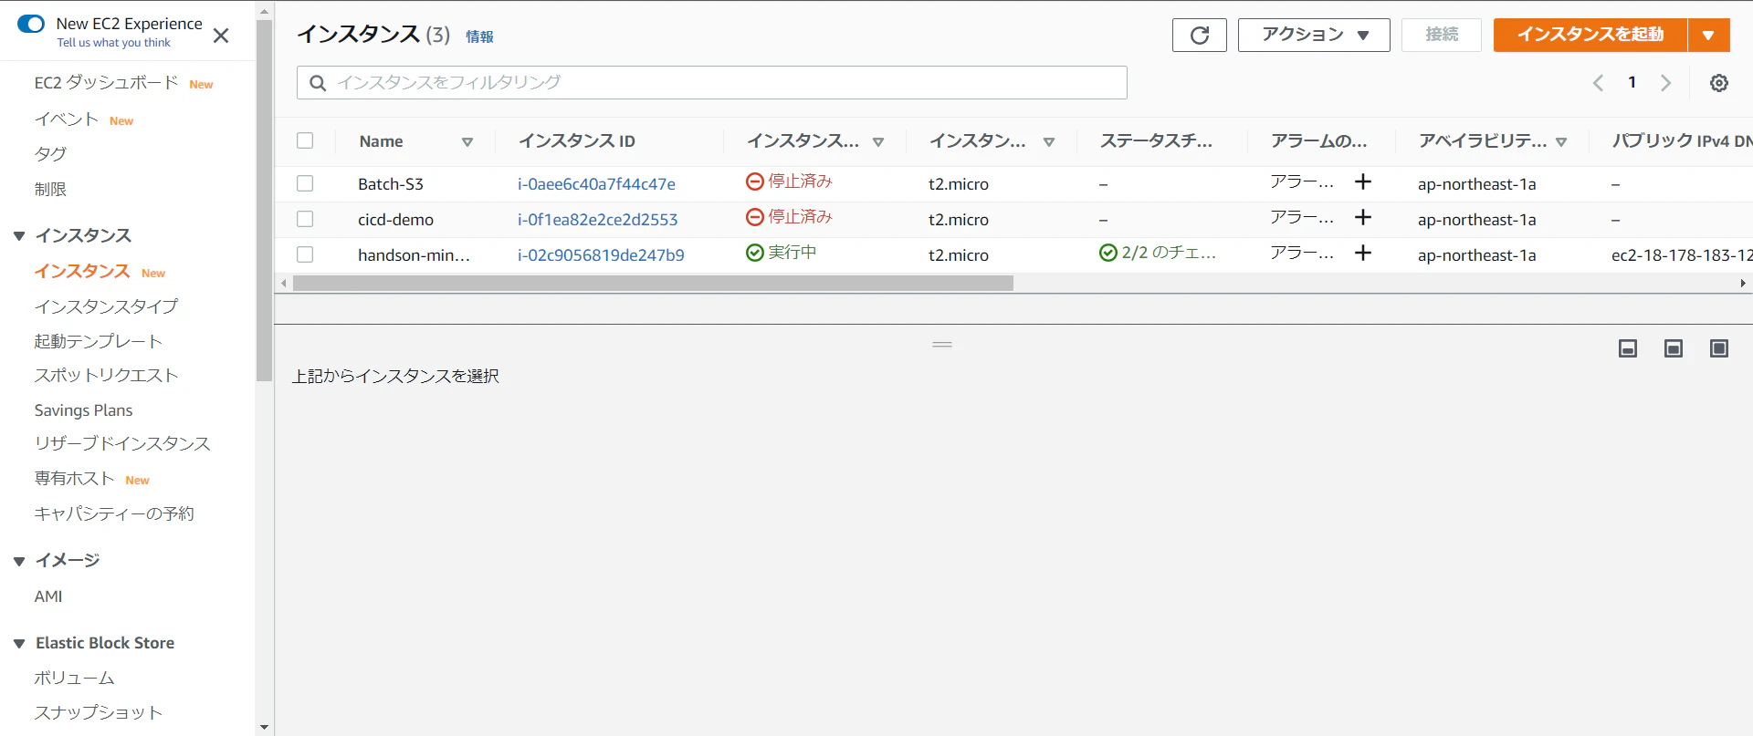Open EC2 ダッシュボード in sidebar

(x=106, y=83)
